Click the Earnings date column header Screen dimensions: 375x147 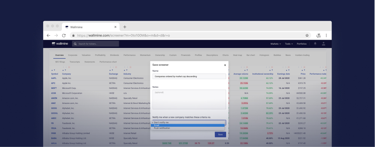(x=283, y=74)
